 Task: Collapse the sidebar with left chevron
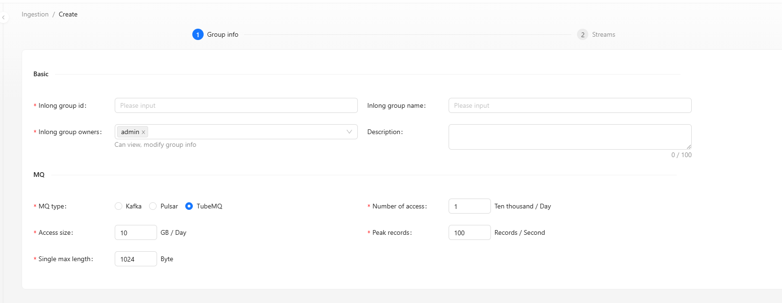3,18
